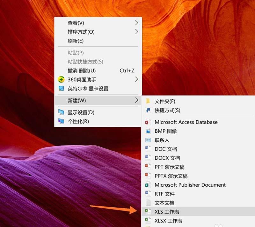The height and width of the screenshot is (227, 255).
Task: Click the 显示设置 monitor icon
Action: click(x=61, y=112)
